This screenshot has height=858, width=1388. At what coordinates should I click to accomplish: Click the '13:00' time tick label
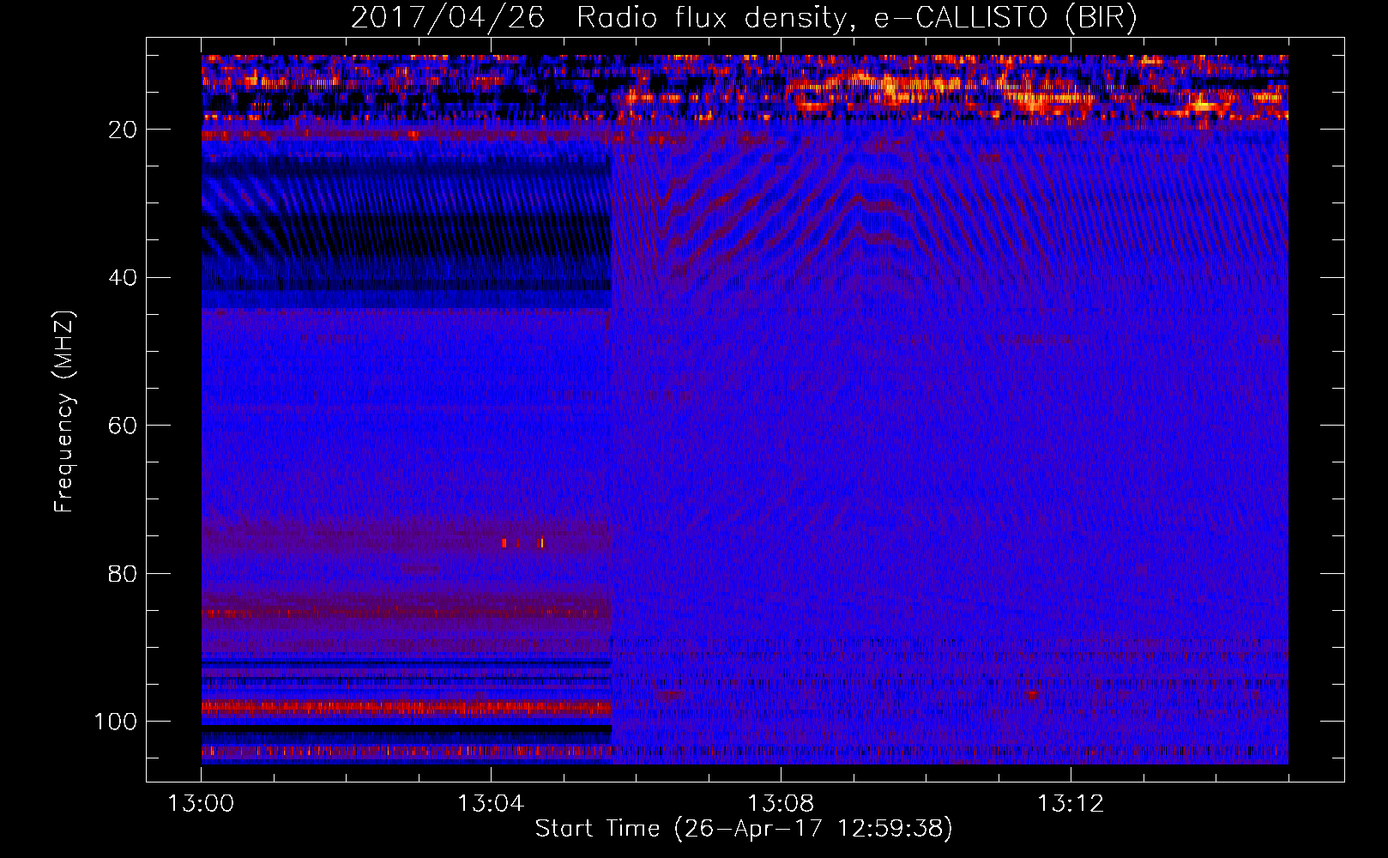[201, 804]
